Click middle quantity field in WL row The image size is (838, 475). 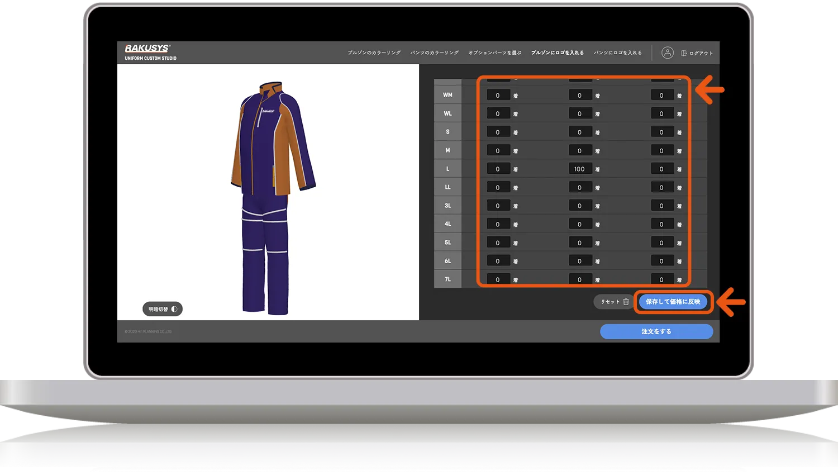(x=579, y=114)
